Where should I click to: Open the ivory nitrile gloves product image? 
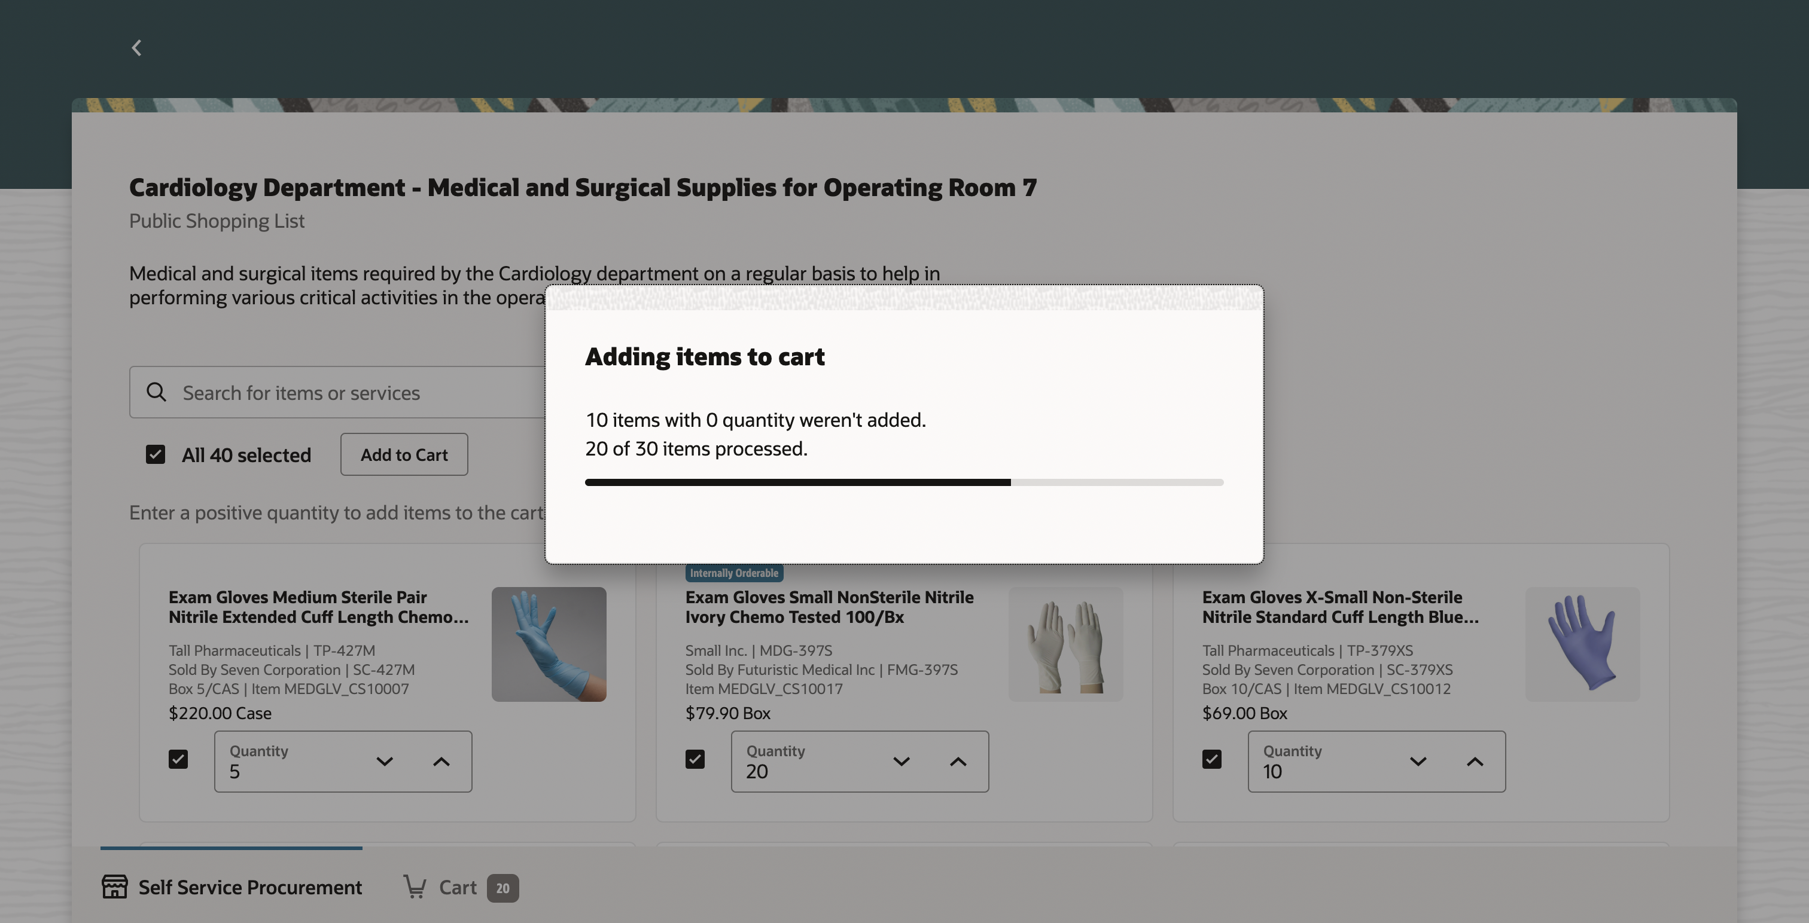tap(1065, 644)
